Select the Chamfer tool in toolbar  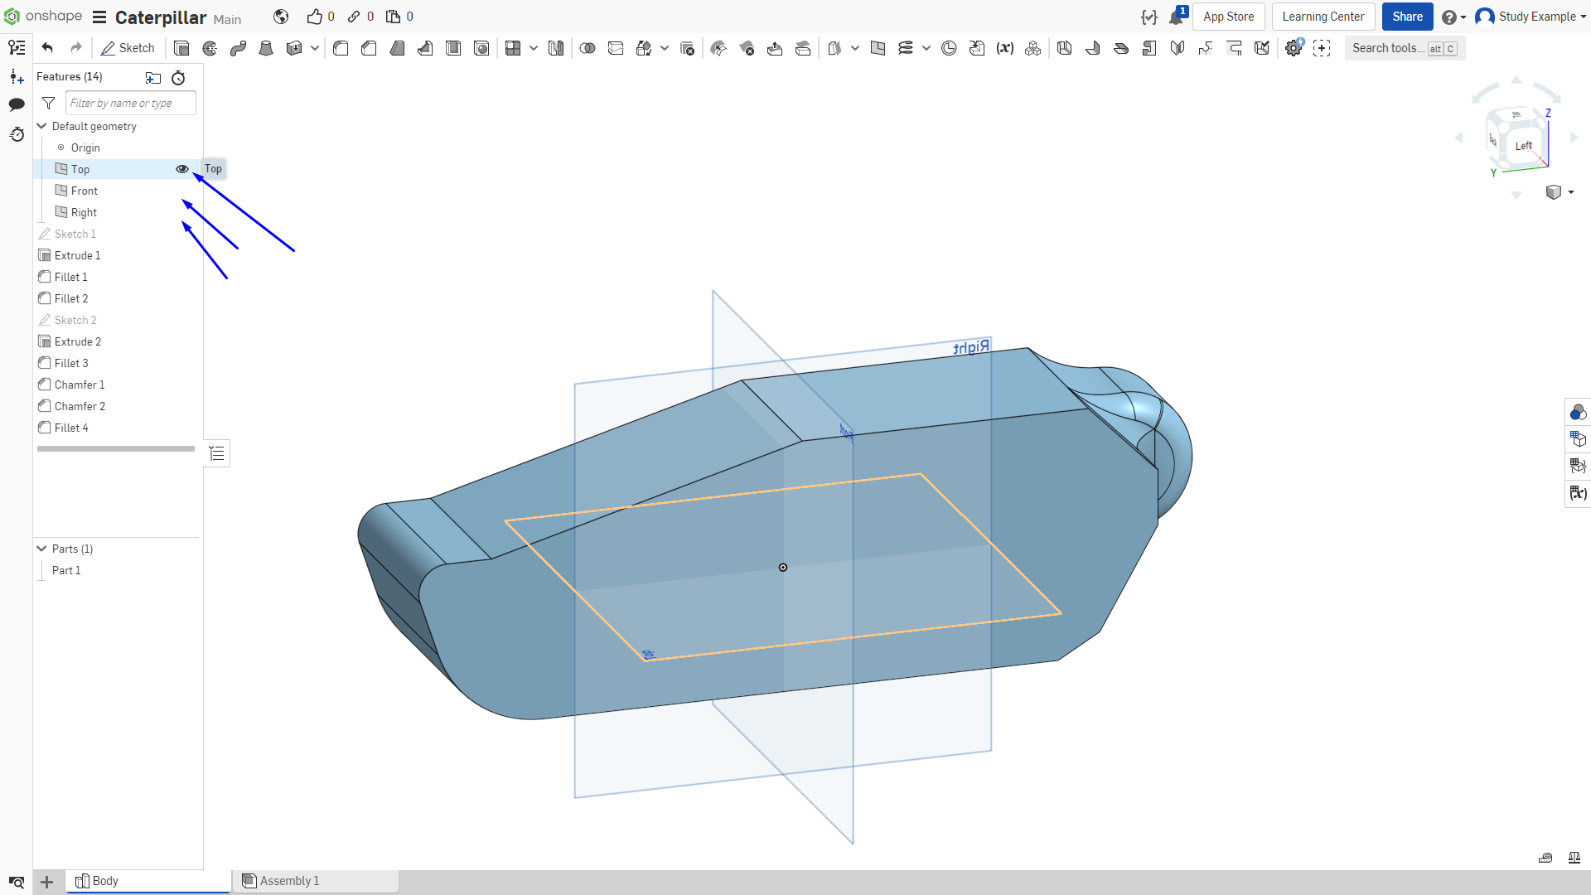(369, 48)
